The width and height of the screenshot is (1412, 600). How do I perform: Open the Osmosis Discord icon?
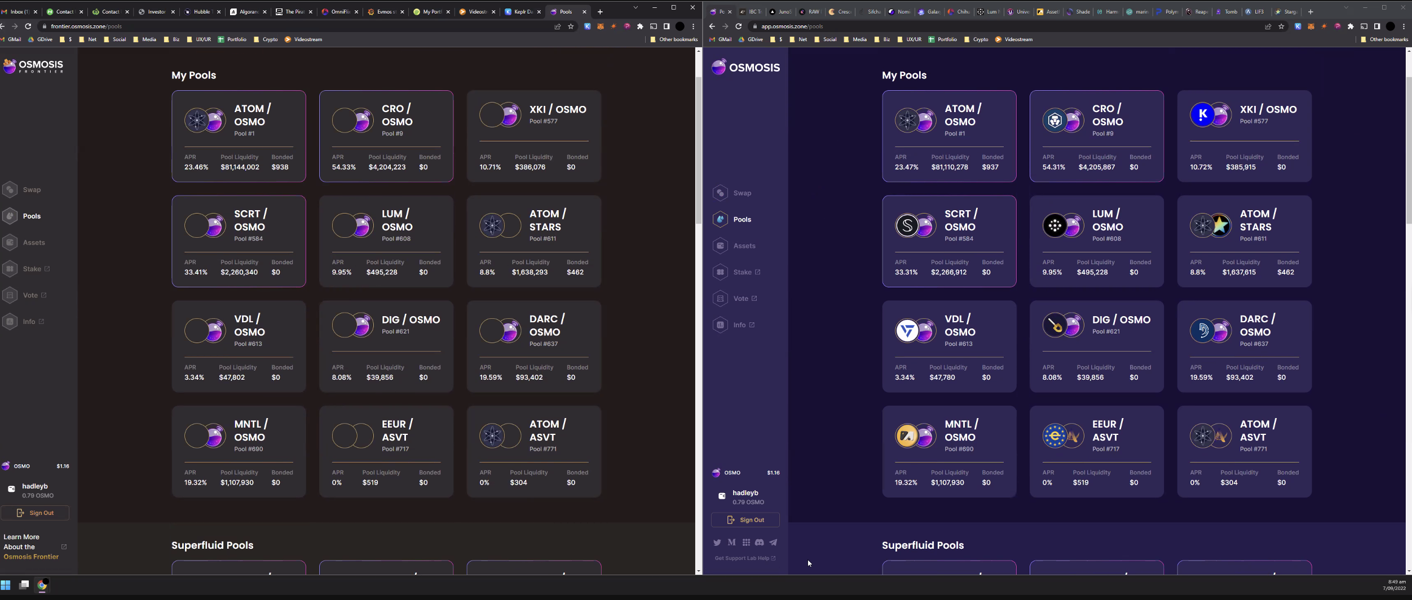coord(759,542)
